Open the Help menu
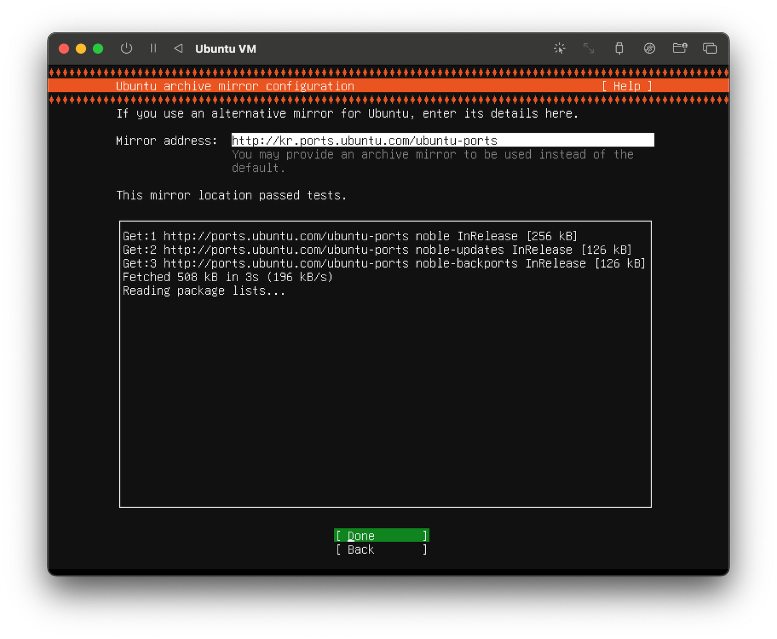The height and width of the screenshot is (639, 777). [627, 86]
